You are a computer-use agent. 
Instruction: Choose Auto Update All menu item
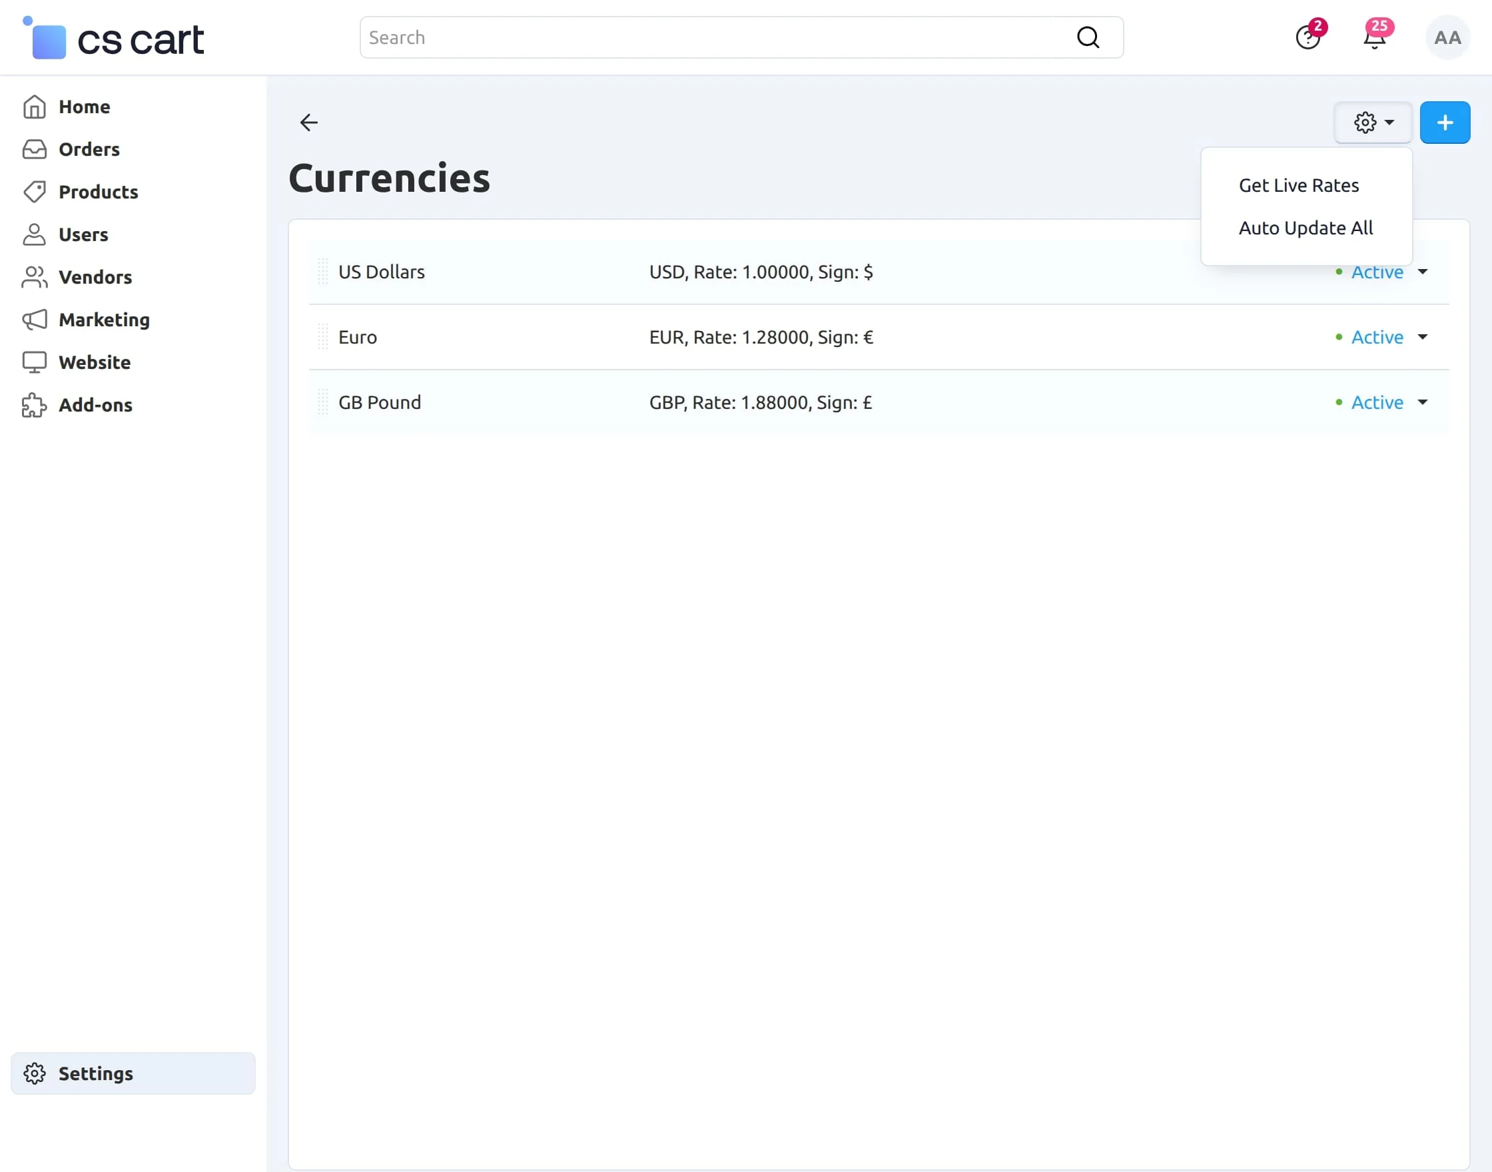(x=1305, y=228)
